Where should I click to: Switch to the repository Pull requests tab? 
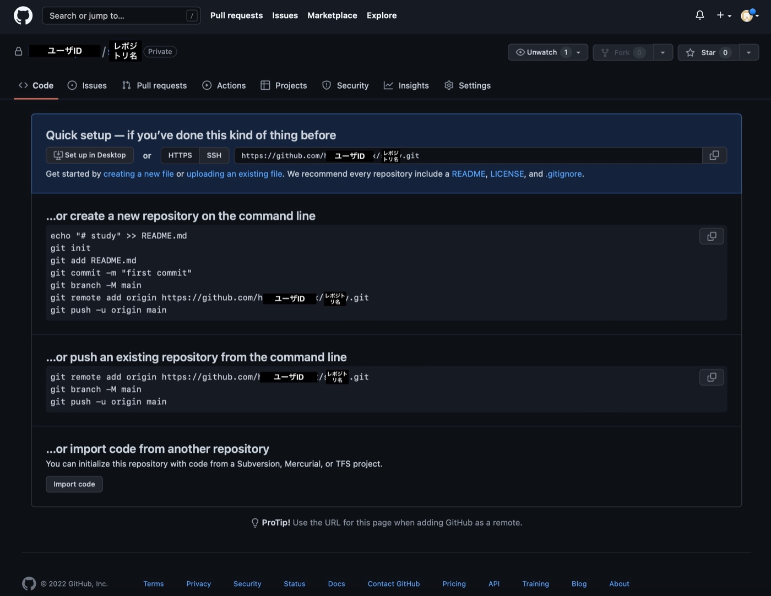coord(155,85)
